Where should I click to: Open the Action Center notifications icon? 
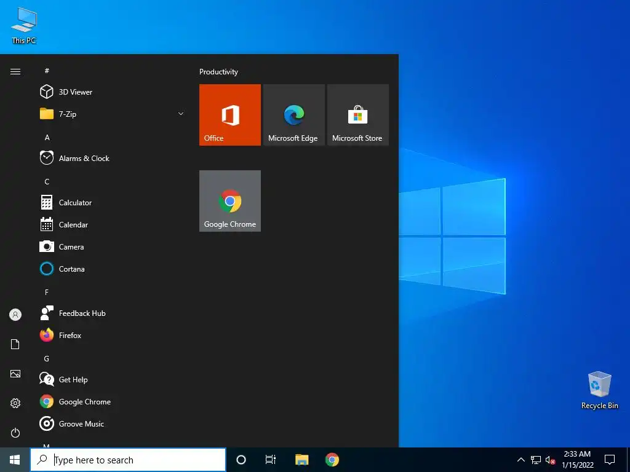tap(610, 460)
